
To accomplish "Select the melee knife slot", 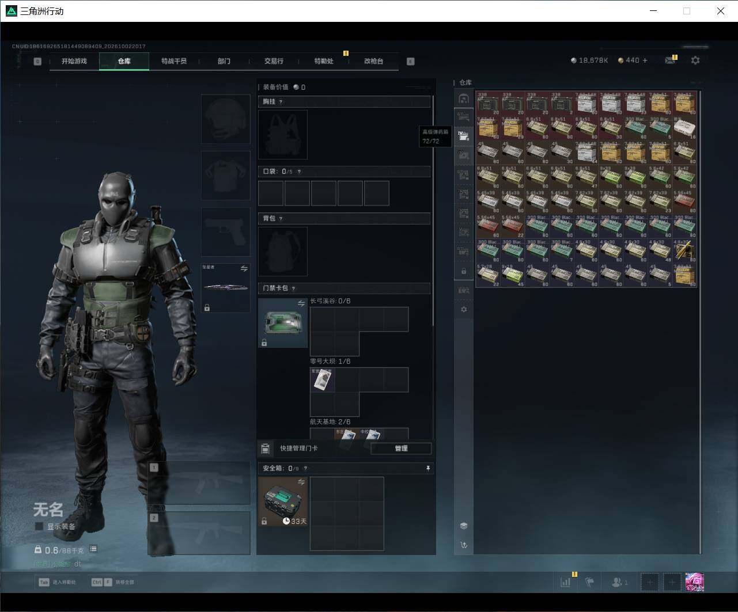I will [x=226, y=288].
